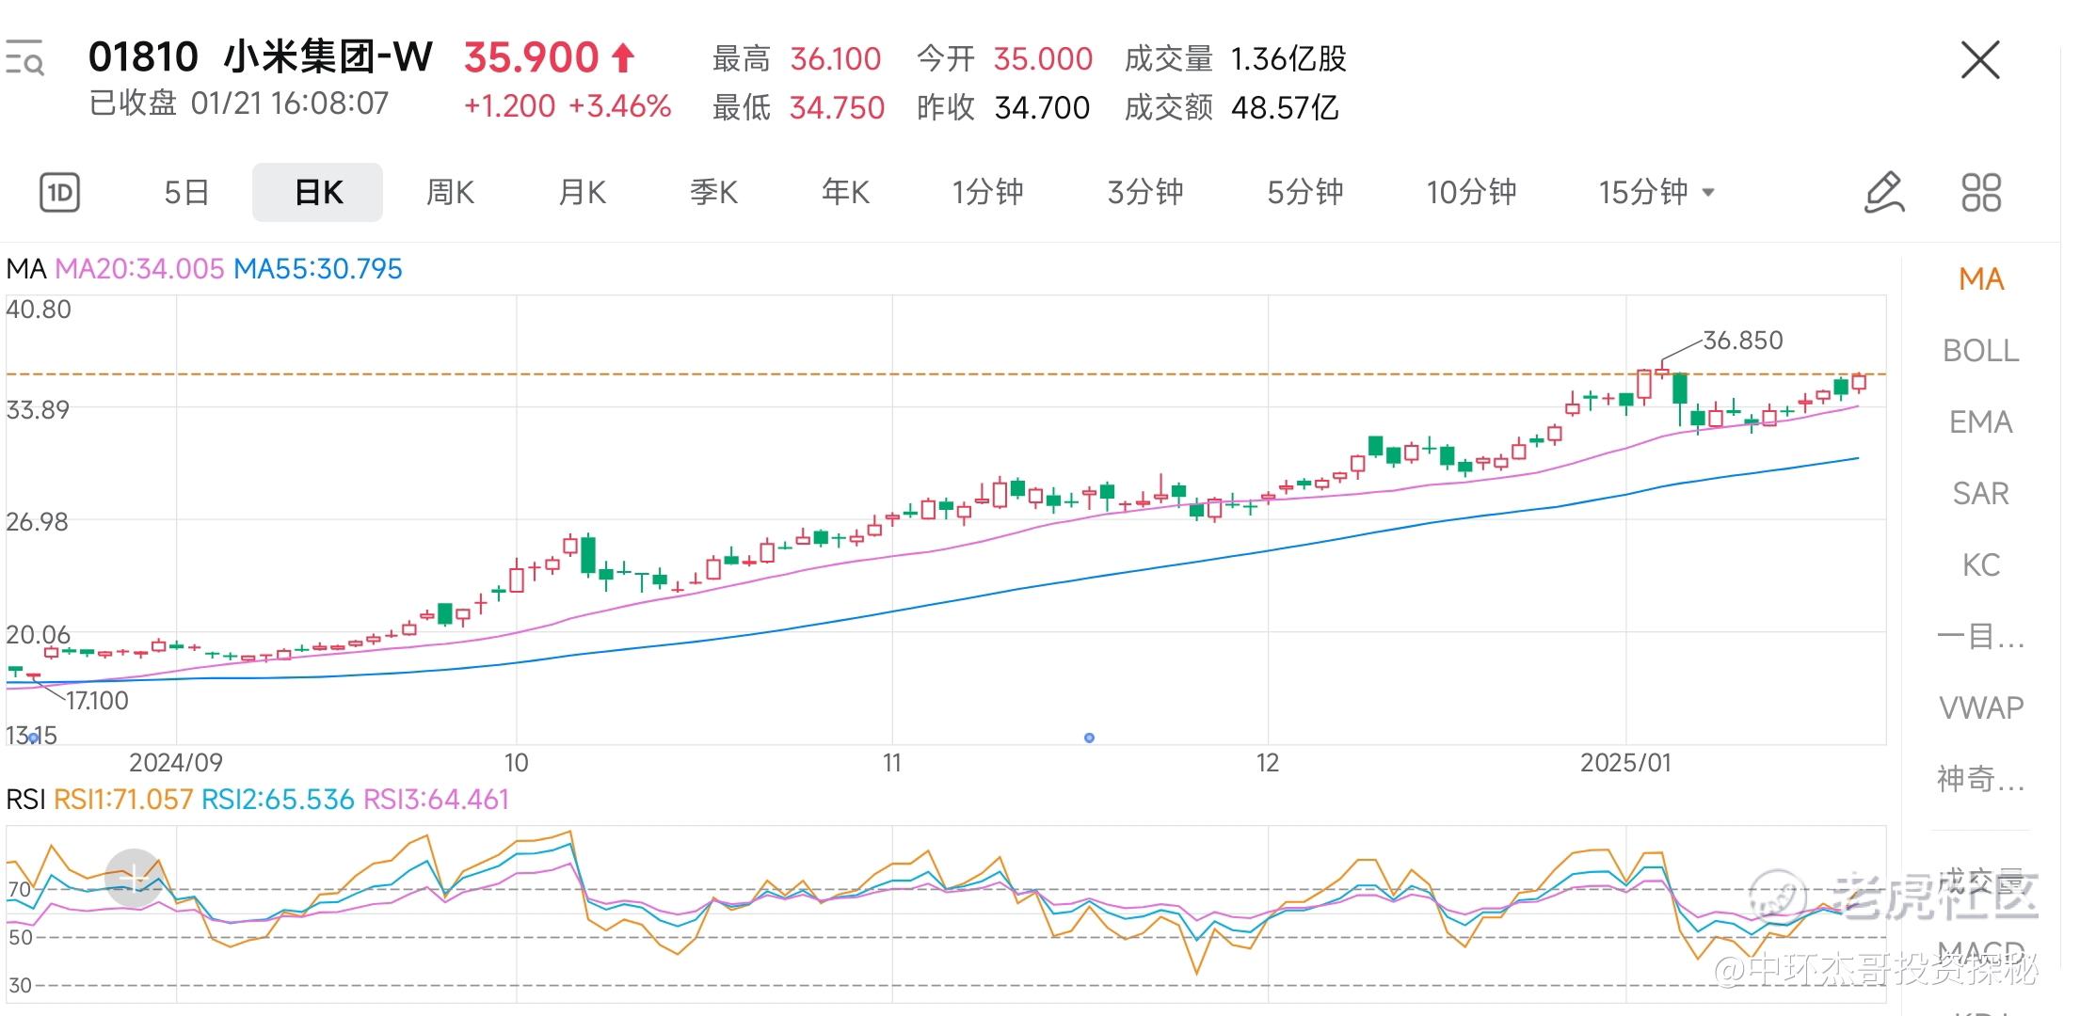Close the chart with the X icon

click(1980, 61)
